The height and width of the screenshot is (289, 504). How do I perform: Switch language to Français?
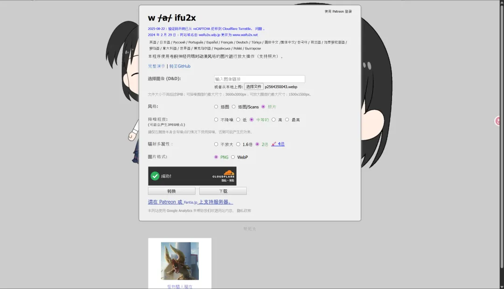pyautogui.click(x=227, y=42)
